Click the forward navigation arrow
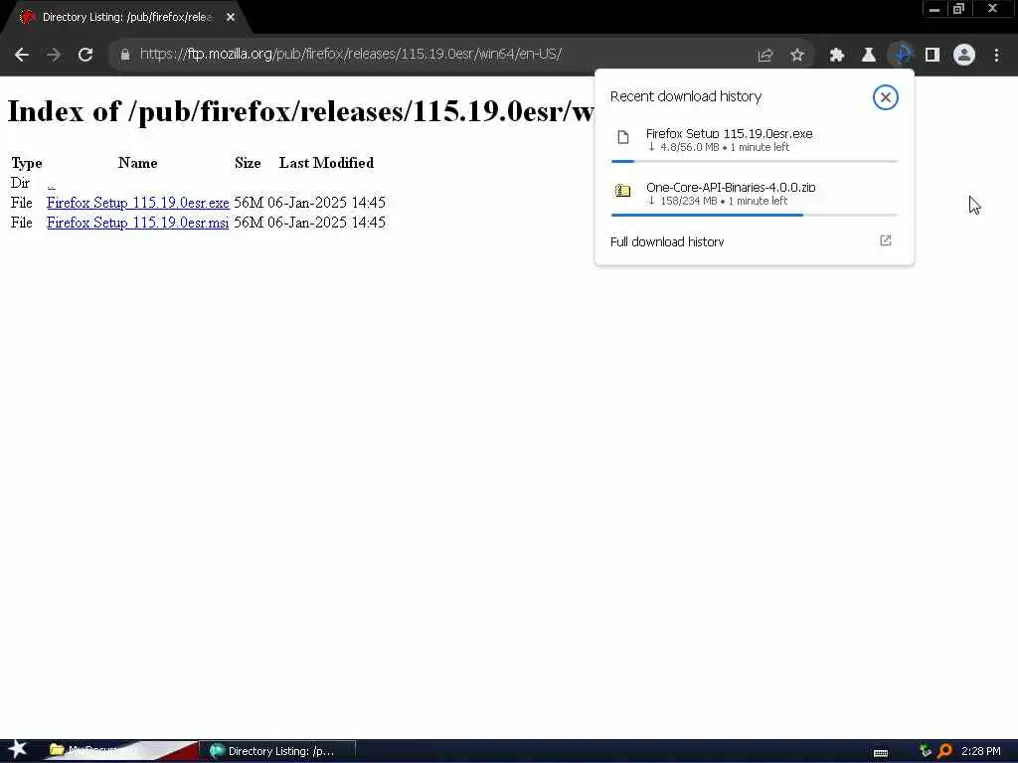This screenshot has height=763, width=1018. pyautogui.click(x=54, y=55)
